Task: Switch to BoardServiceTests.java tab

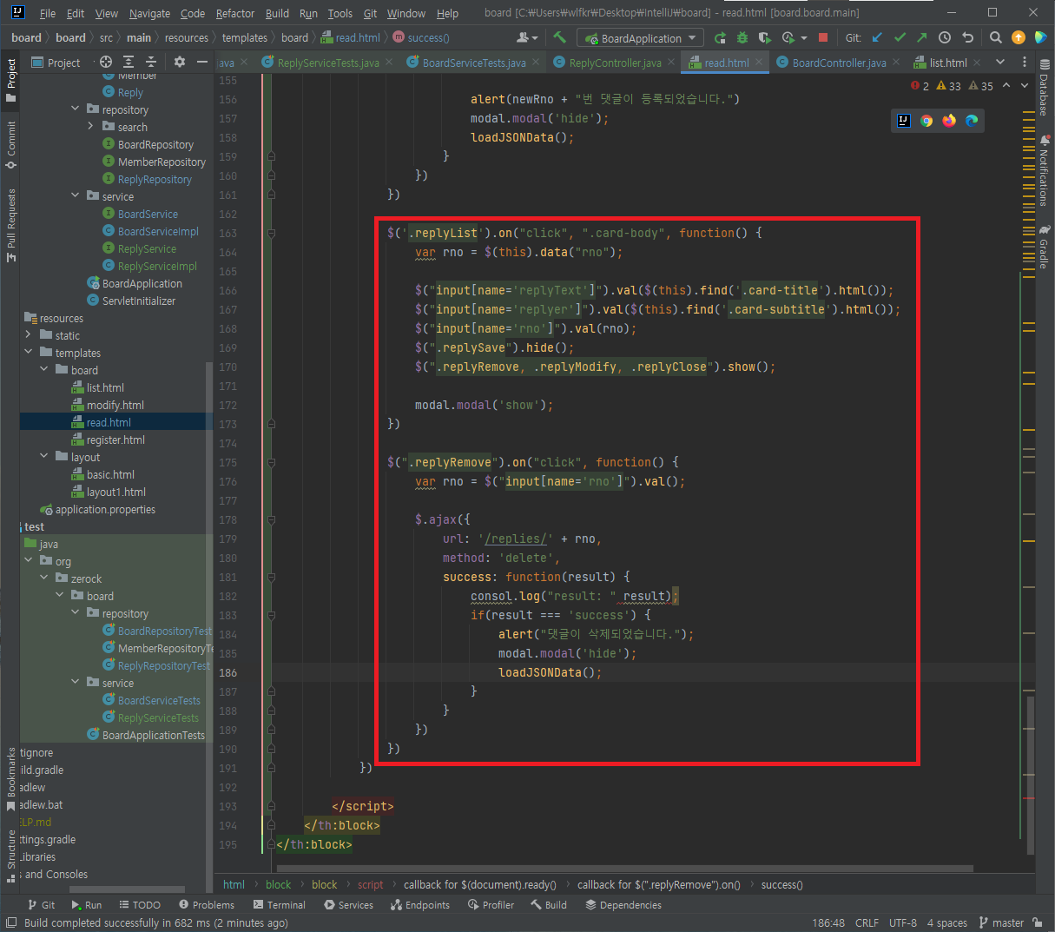Action: [474, 63]
